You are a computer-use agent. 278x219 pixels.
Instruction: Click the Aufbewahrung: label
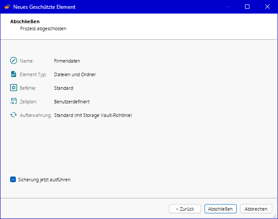click(x=36, y=115)
